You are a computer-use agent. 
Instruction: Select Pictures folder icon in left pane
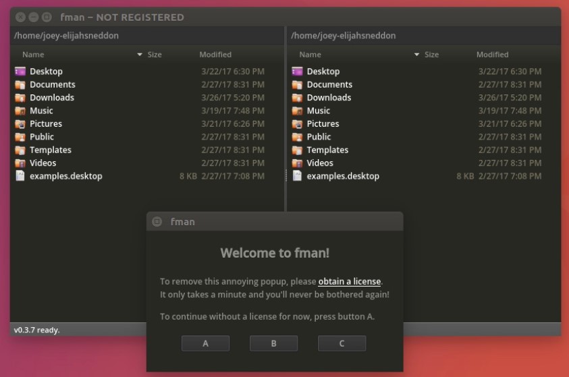(20, 123)
